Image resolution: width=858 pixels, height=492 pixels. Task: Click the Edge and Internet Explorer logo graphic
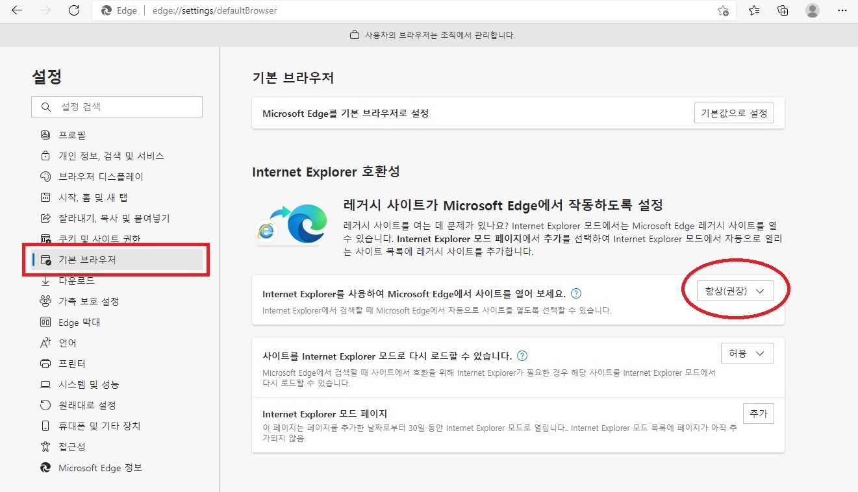[291, 224]
